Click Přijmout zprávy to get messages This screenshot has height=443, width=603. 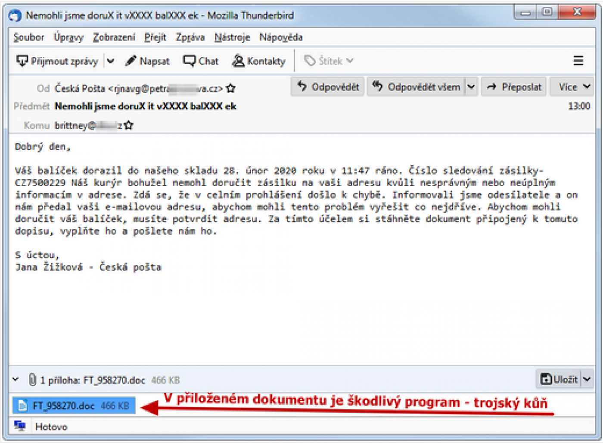coord(57,61)
